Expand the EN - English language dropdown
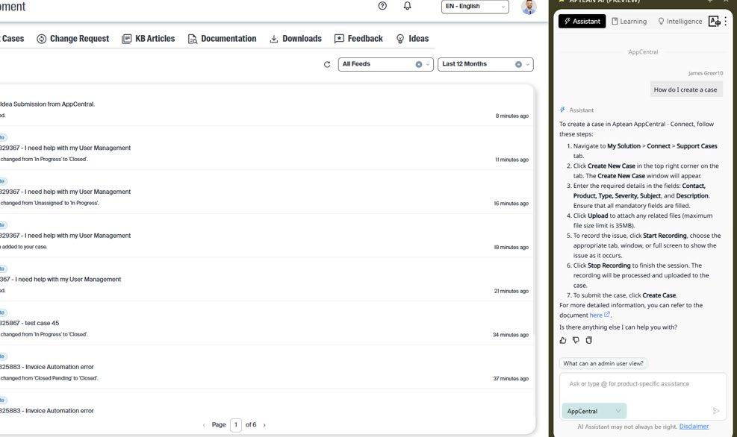Screen dimensions: 737x437 coord(475,7)
